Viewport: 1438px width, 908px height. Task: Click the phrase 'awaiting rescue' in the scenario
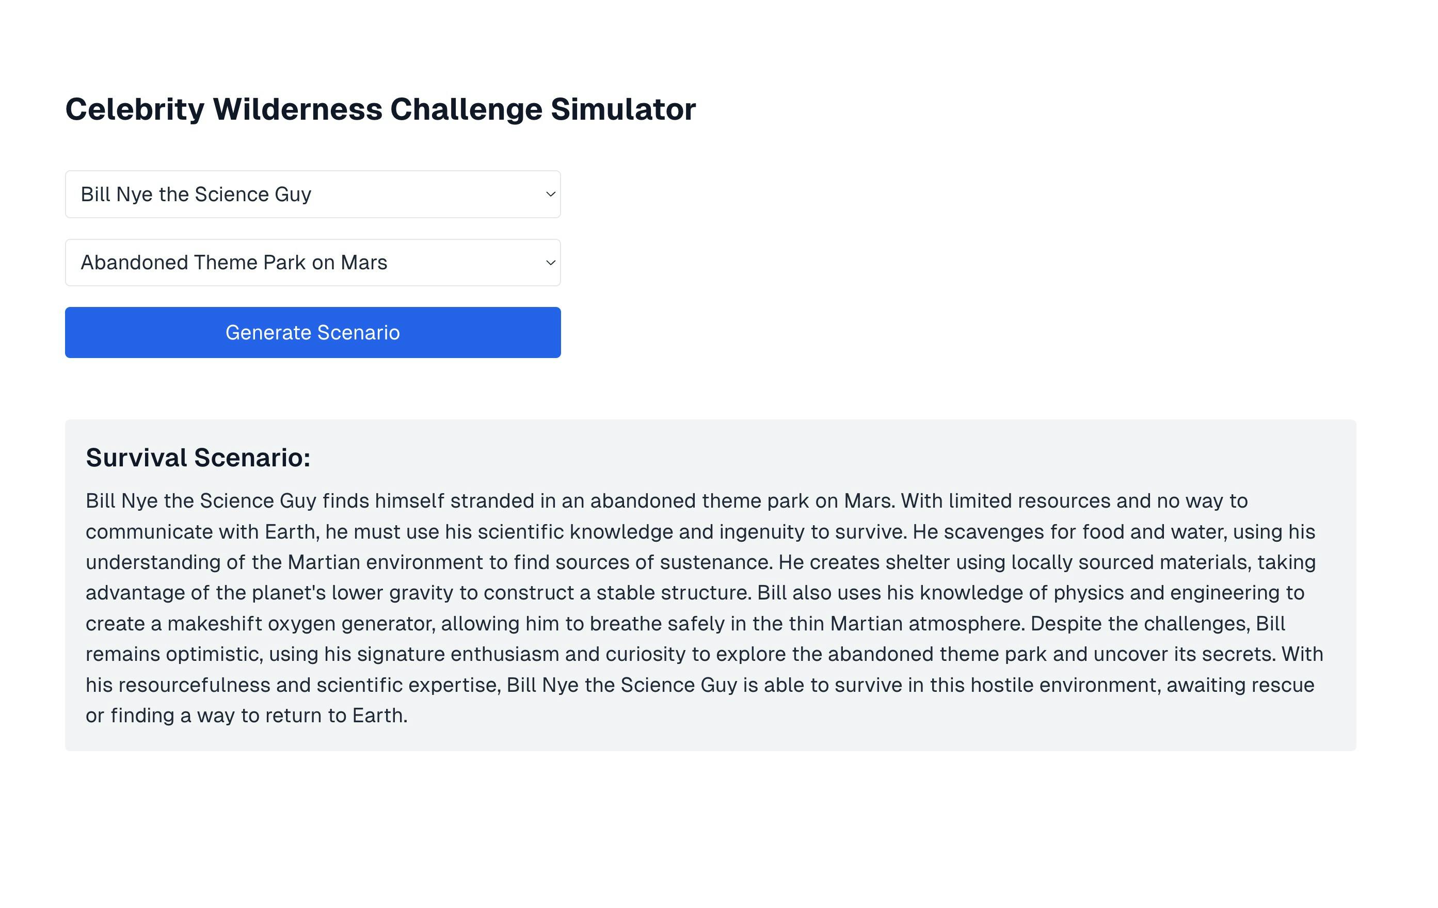click(x=1240, y=685)
